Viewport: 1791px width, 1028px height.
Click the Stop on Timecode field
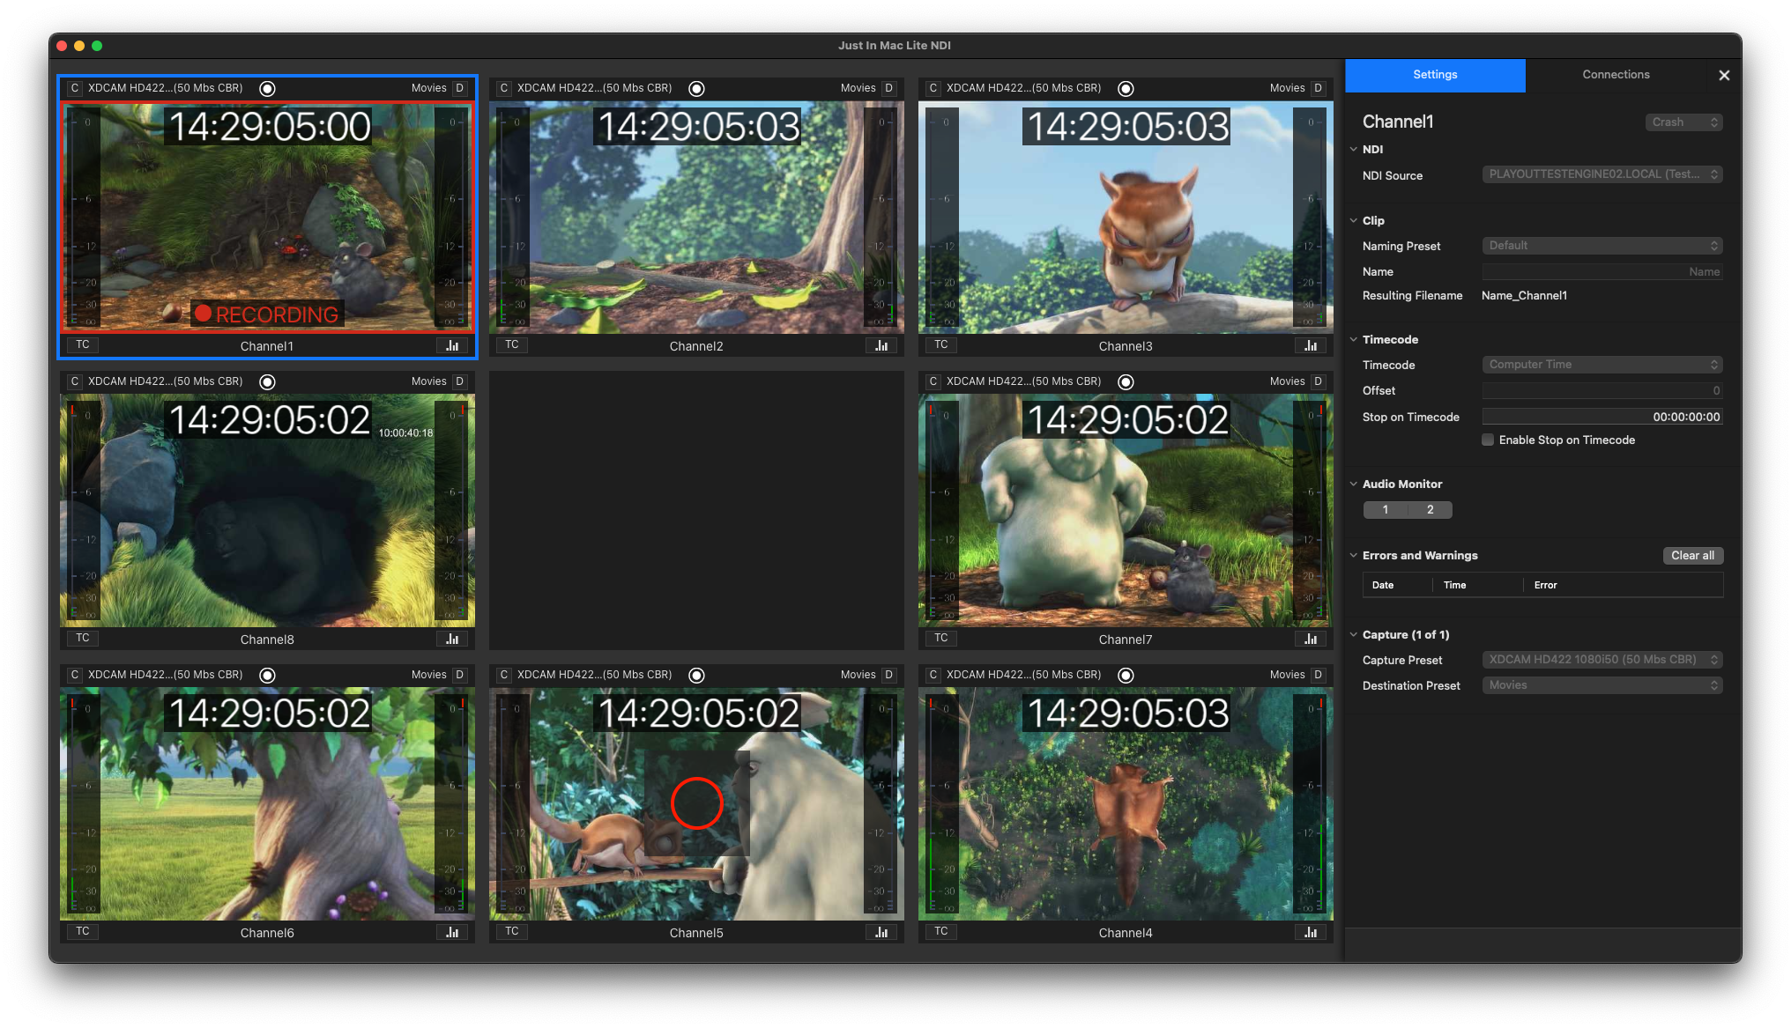click(x=1601, y=418)
